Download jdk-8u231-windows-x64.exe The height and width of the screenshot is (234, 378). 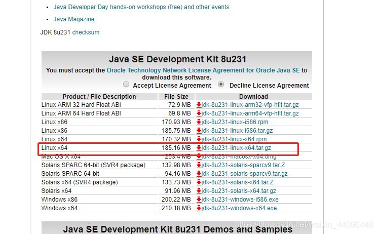[x=239, y=208]
